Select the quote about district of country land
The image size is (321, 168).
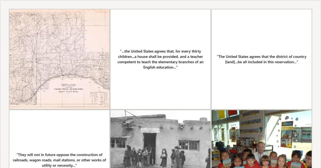pos(261,59)
